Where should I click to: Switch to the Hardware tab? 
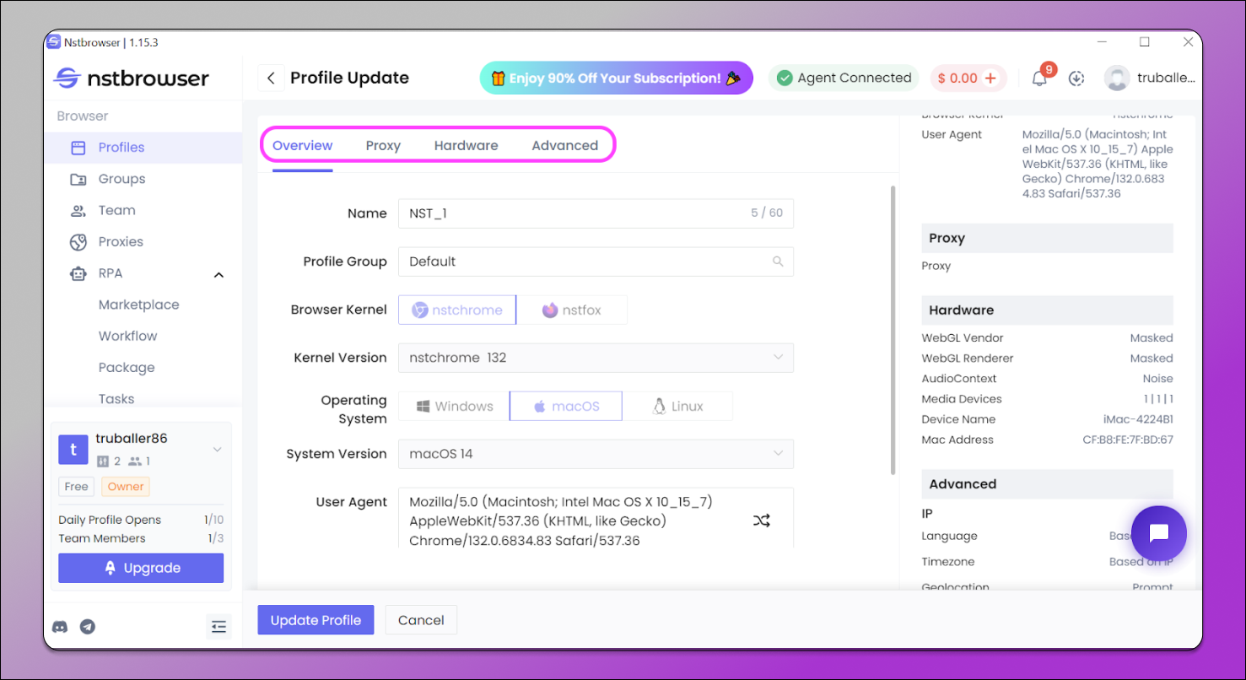(x=467, y=146)
